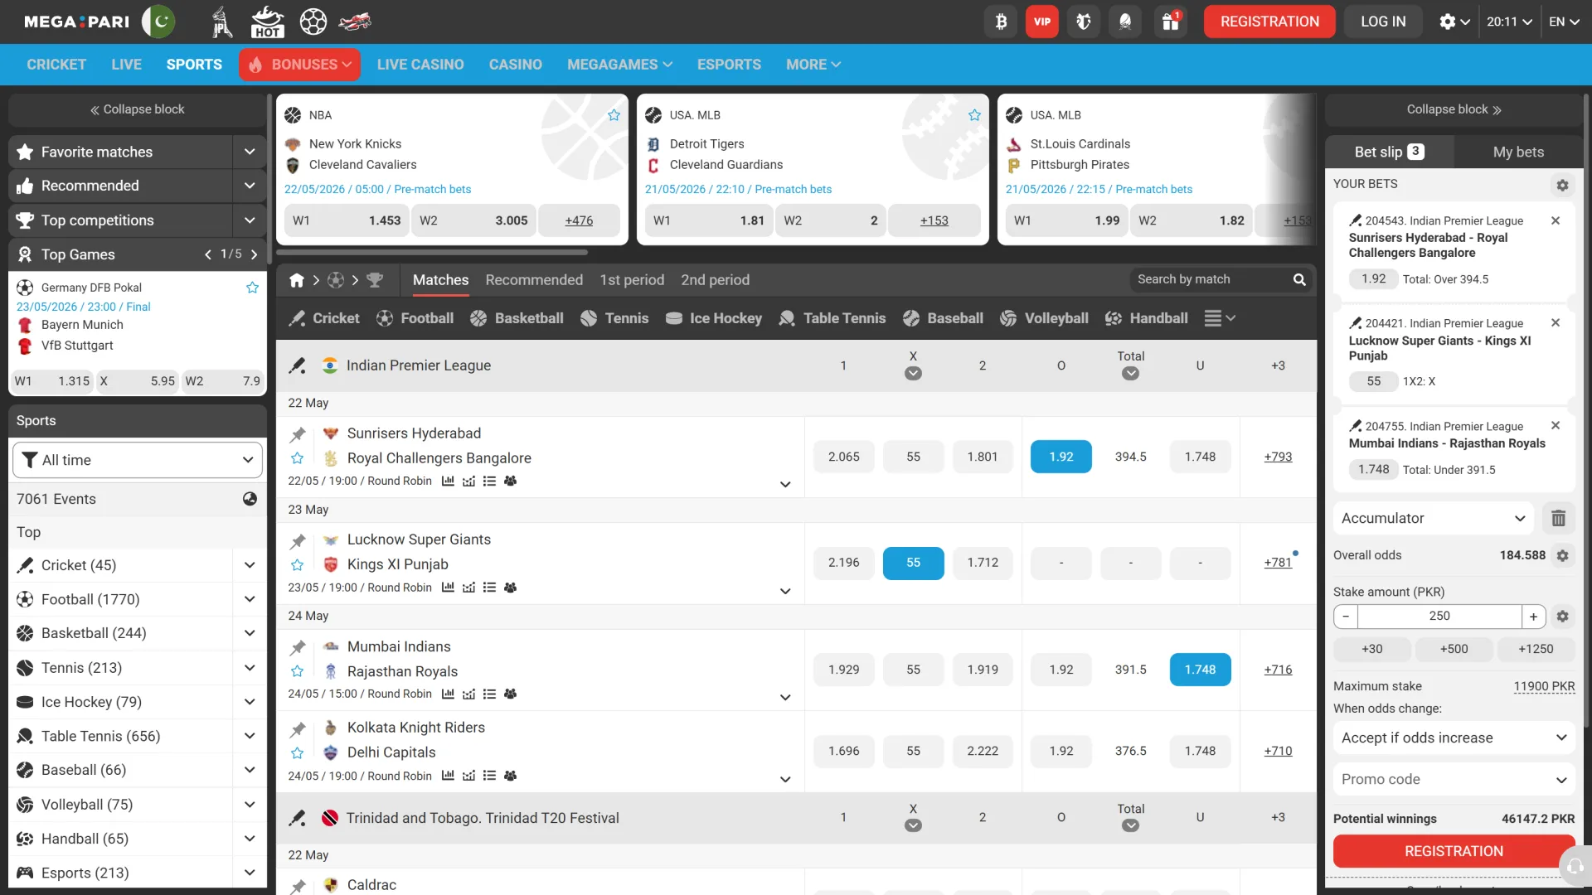Expand Cricket (45) sport list
Image resolution: width=1592 pixels, height=895 pixels.
click(x=249, y=565)
